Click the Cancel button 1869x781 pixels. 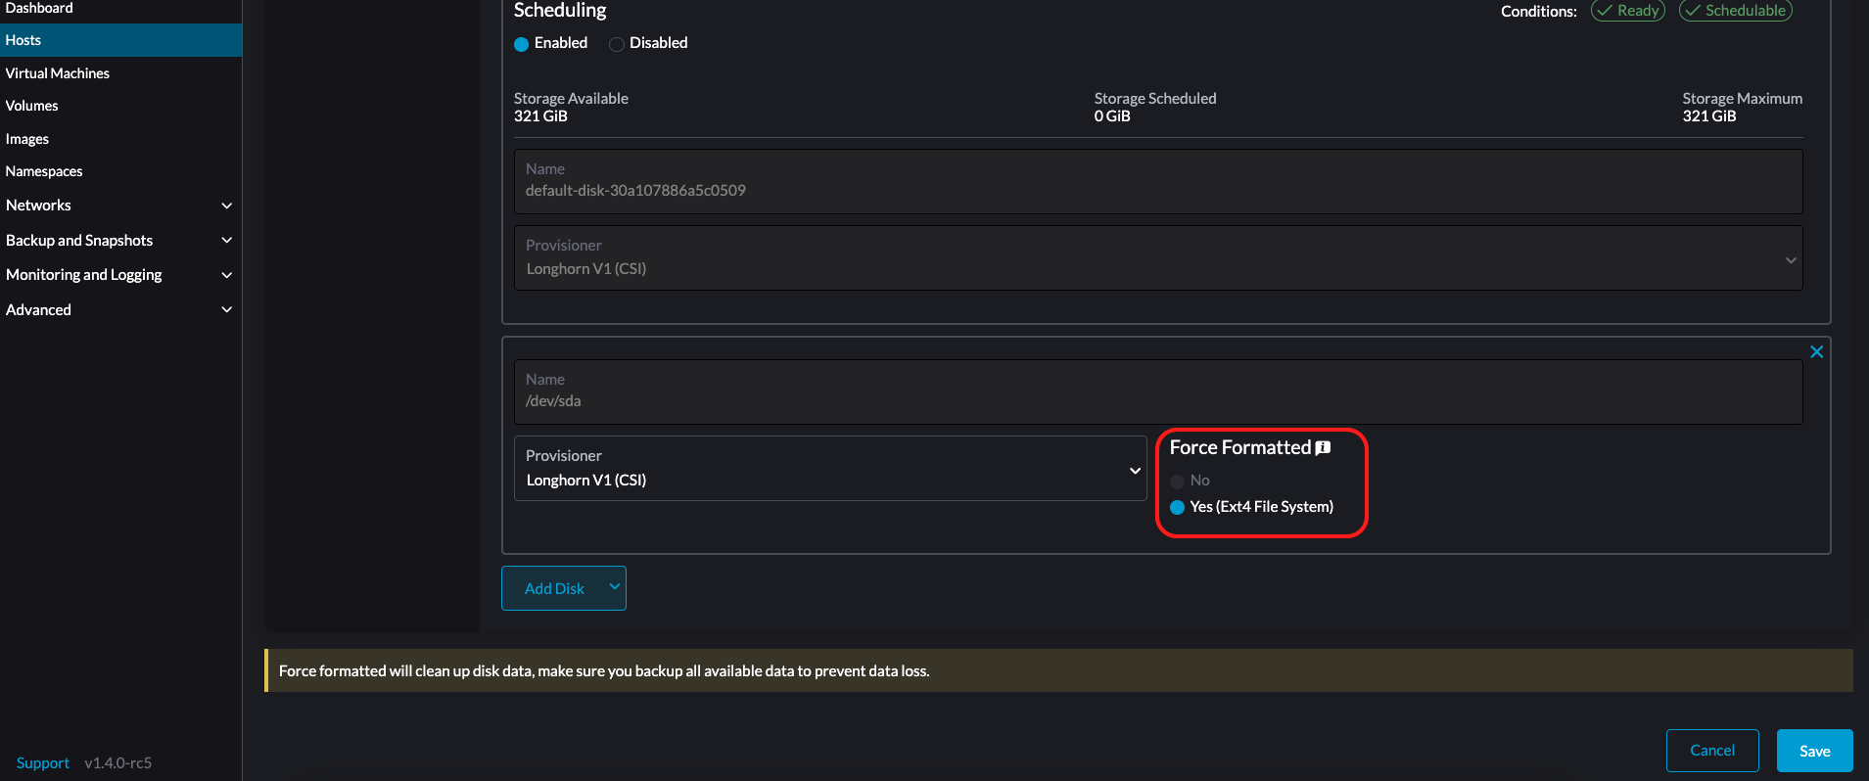[x=1711, y=751]
